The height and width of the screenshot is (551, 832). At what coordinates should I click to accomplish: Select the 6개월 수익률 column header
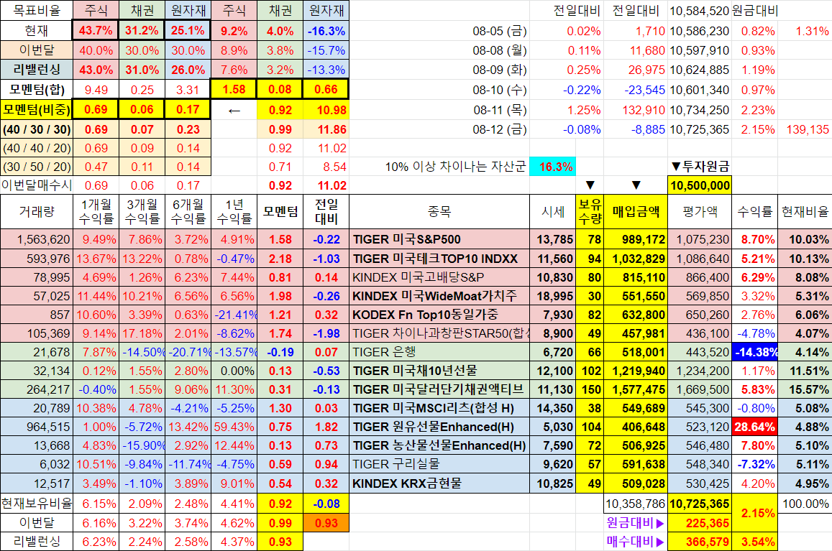[188, 211]
